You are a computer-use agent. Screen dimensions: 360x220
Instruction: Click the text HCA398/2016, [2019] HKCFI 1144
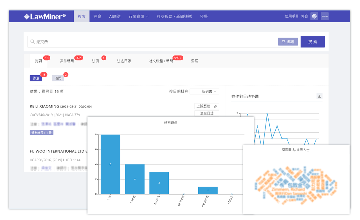[55, 160]
